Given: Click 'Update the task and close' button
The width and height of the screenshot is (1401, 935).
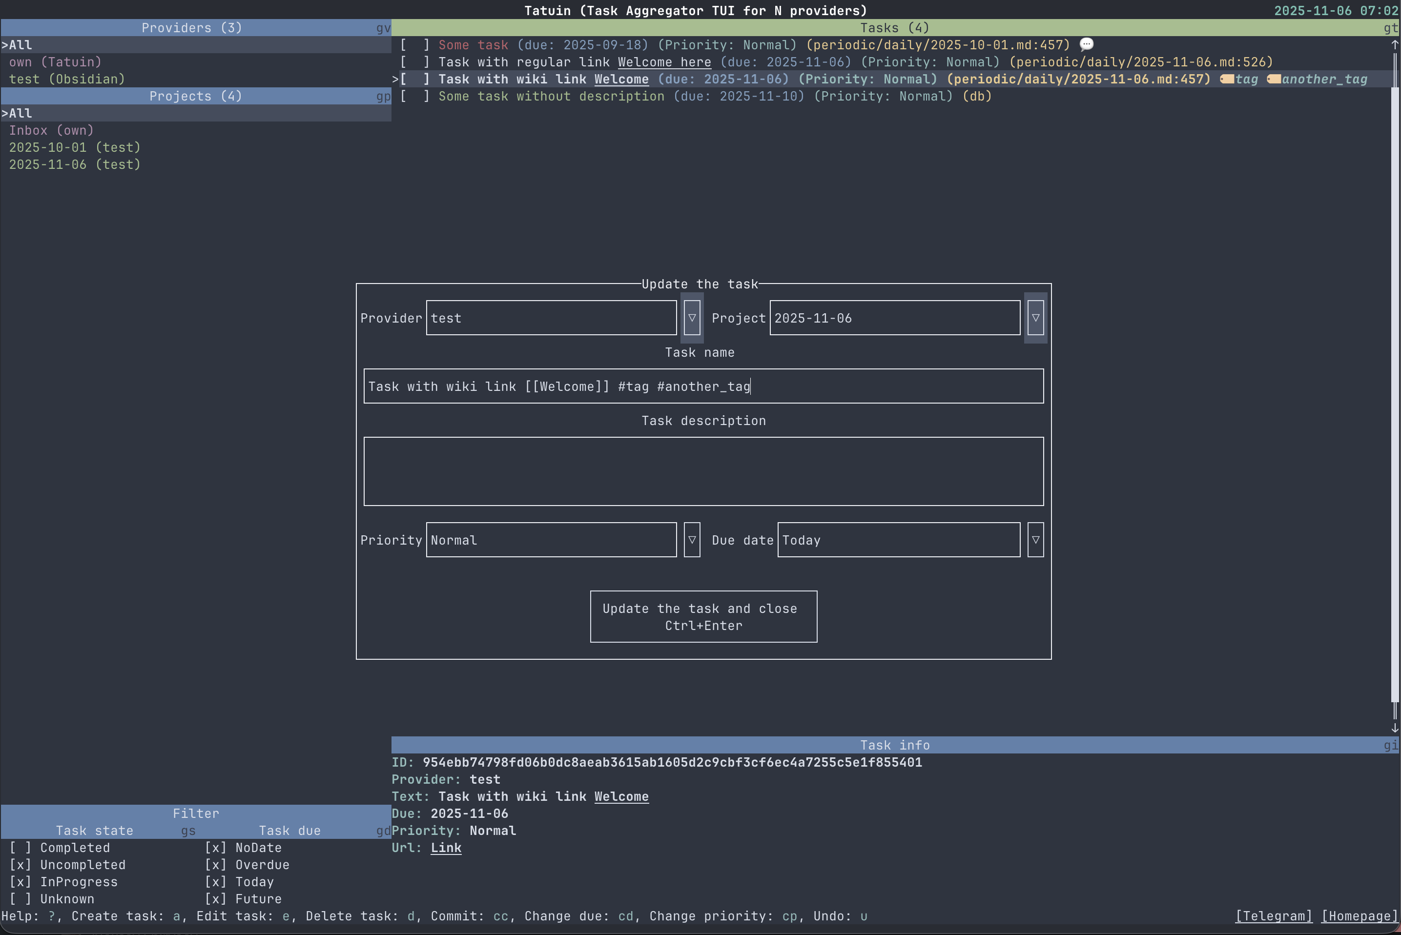Looking at the screenshot, I should click(703, 616).
